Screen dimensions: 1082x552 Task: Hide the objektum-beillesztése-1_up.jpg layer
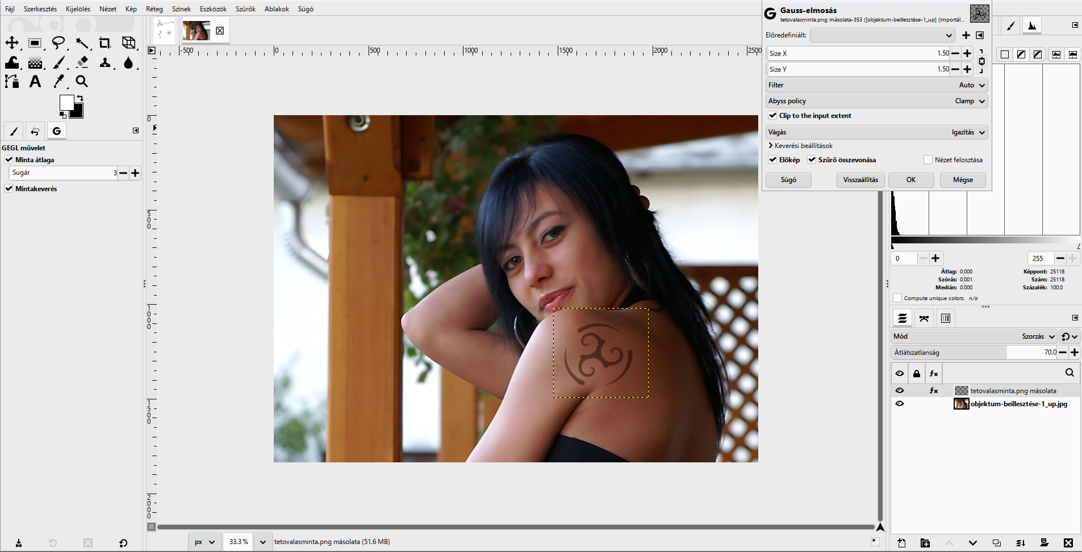pyautogui.click(x=900, y=404)
